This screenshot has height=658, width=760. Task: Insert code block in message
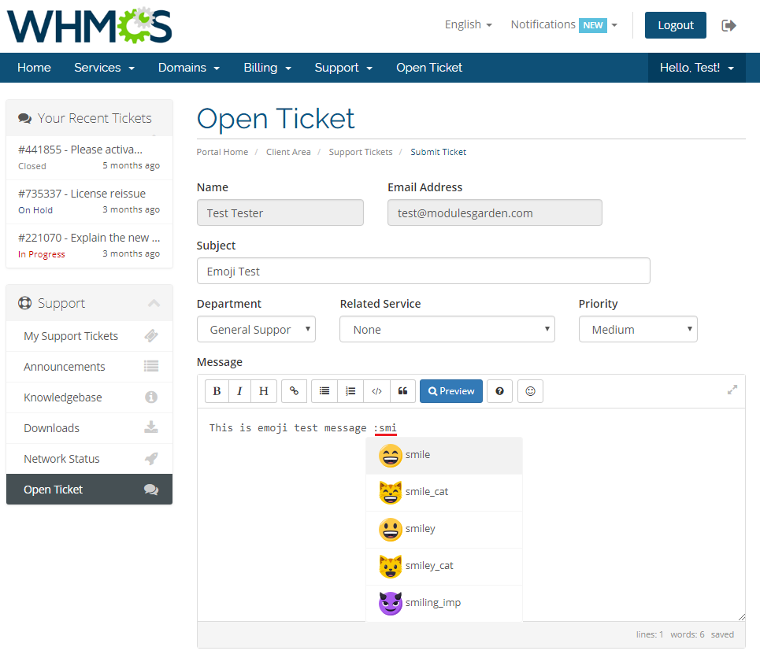click(x=376, y=391)
